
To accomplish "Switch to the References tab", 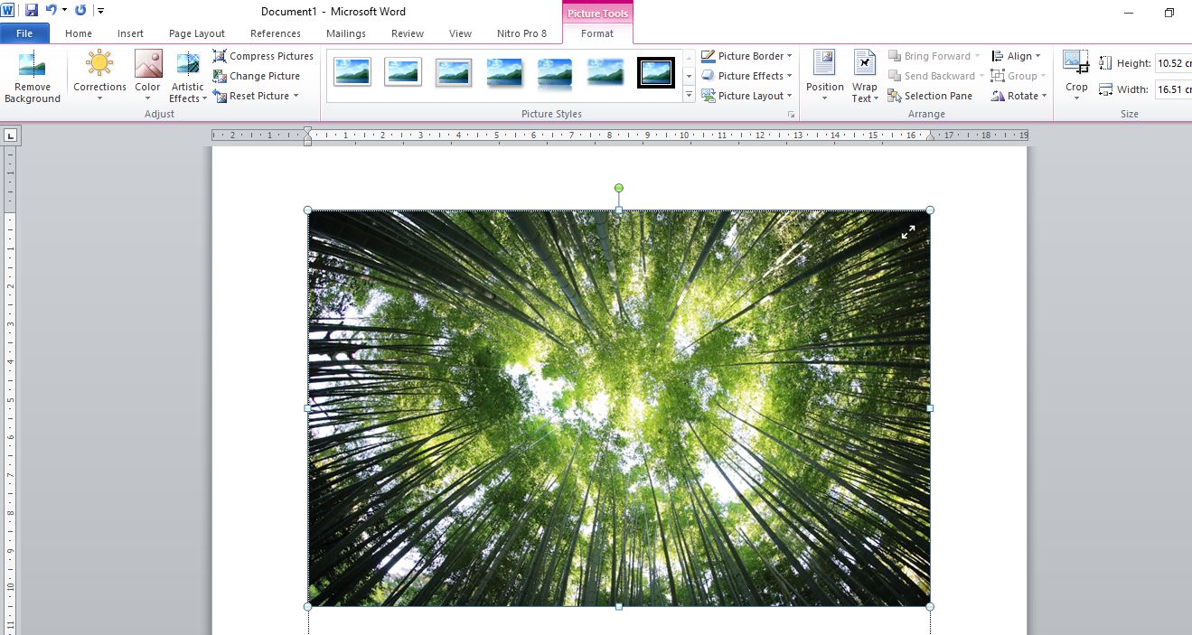I will point(276,33).
